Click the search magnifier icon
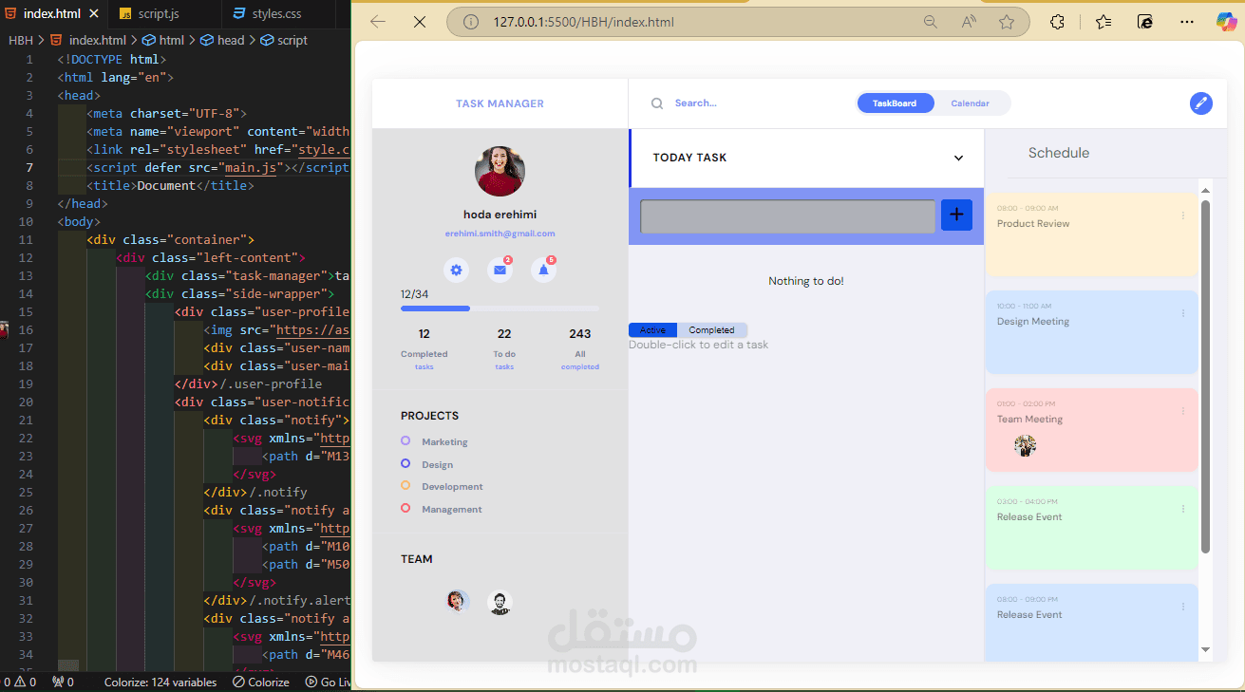Screen dimensions: 1245x692 pos(657,103)
